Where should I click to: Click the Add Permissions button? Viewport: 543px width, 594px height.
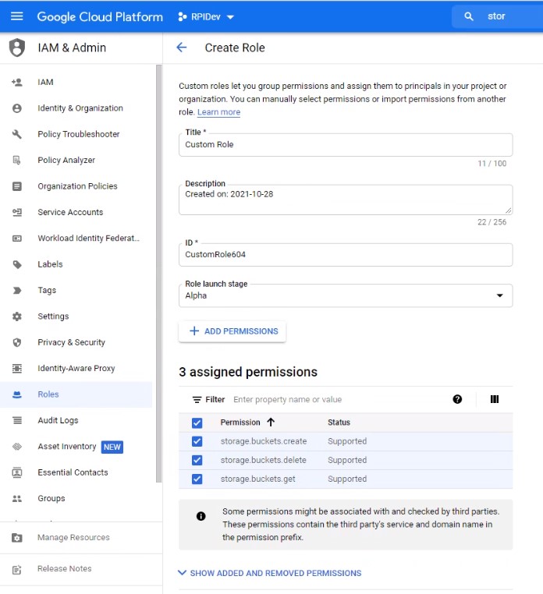[232, 331]
